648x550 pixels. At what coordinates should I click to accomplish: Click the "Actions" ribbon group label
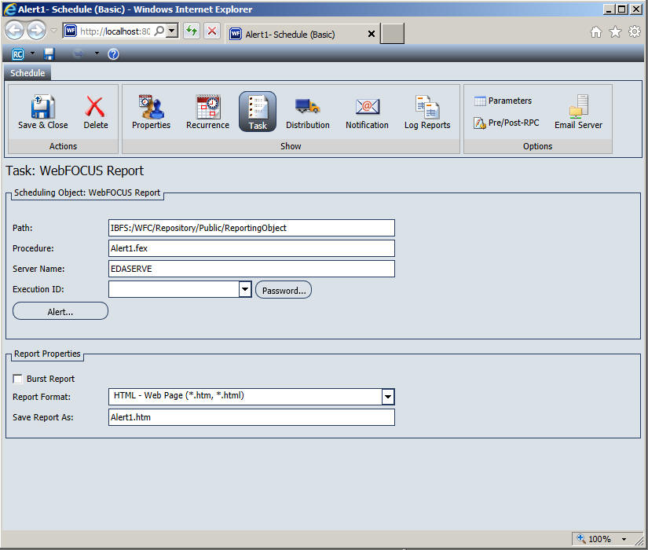[64, 146]
